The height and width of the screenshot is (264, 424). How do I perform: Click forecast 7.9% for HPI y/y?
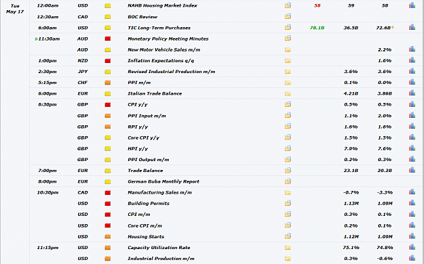351,149
